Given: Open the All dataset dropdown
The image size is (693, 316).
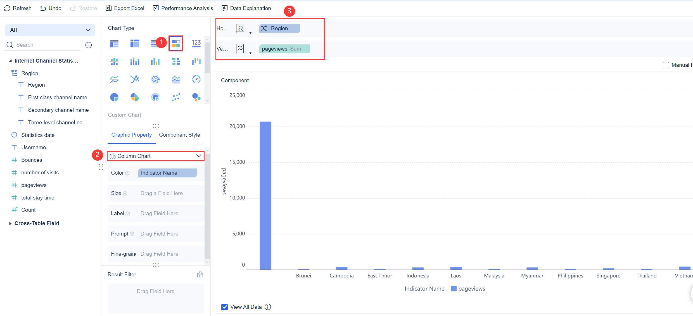Looking at the screenshot, I should (50, 30).
